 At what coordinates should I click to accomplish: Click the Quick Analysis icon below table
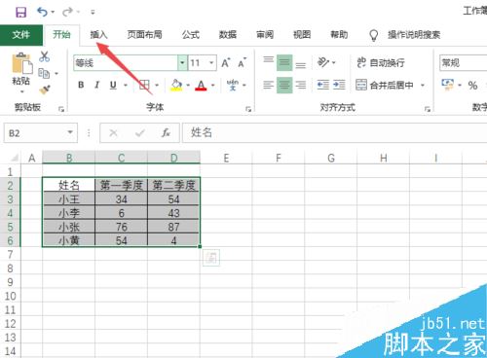(x=211, y=258)
